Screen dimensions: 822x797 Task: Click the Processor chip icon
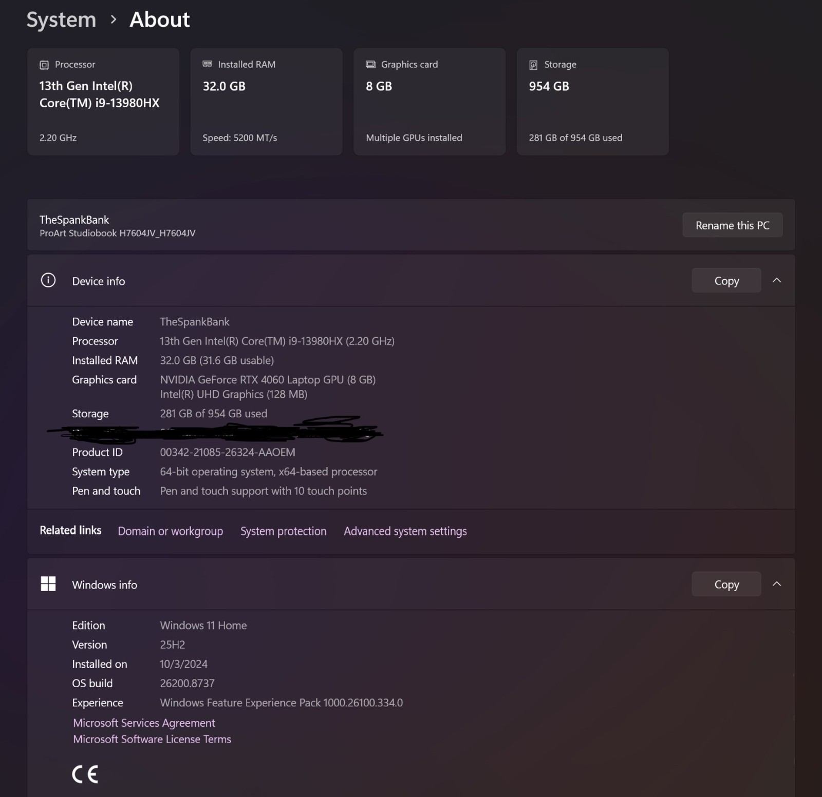point(44,65)
